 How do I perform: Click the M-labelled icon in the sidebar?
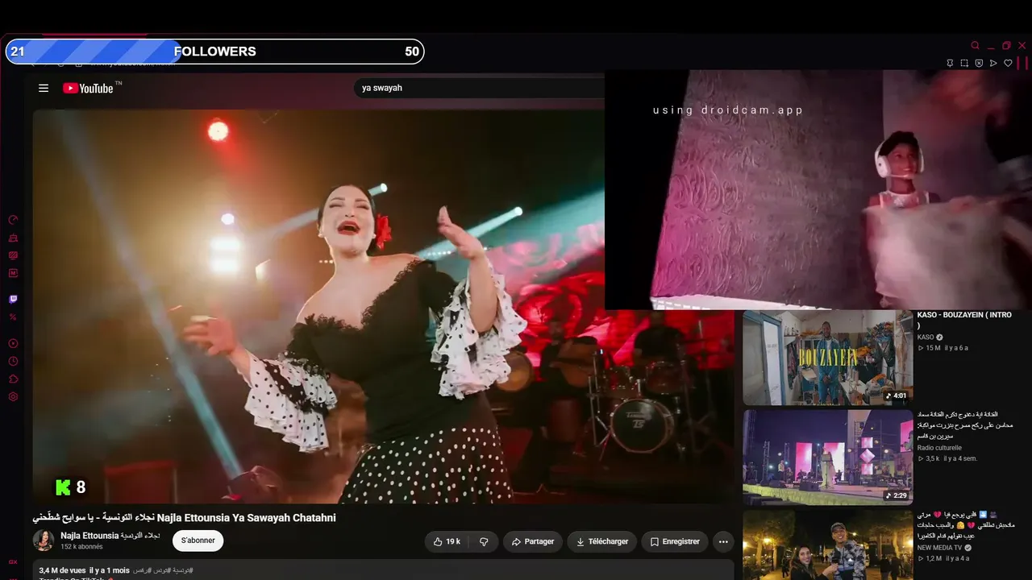13,273
